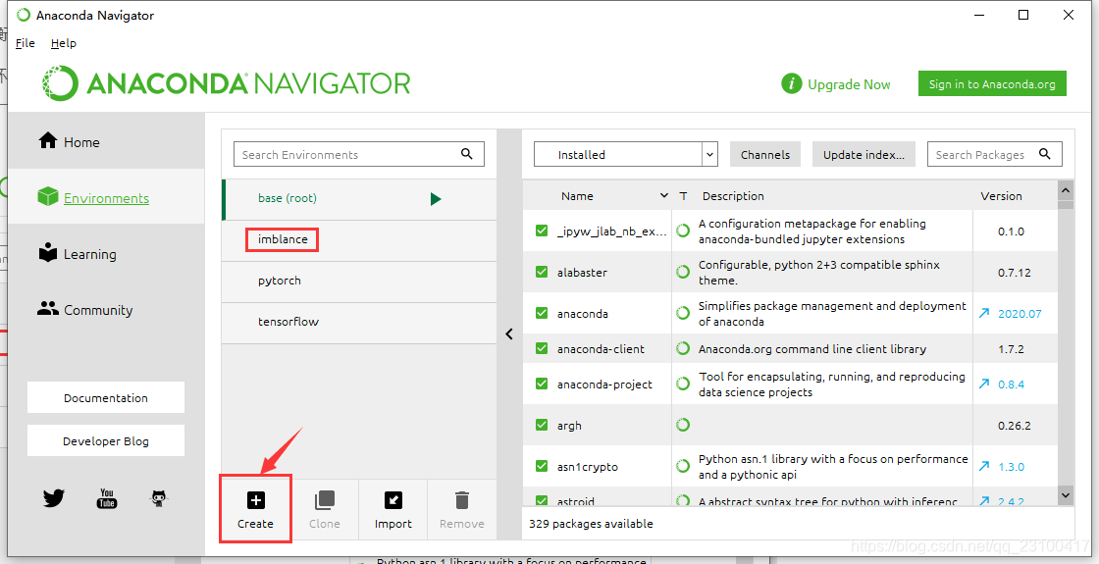Click the Anaconda Navigator logo
This screenshot has height=564, width=1099.
point(226,83)
